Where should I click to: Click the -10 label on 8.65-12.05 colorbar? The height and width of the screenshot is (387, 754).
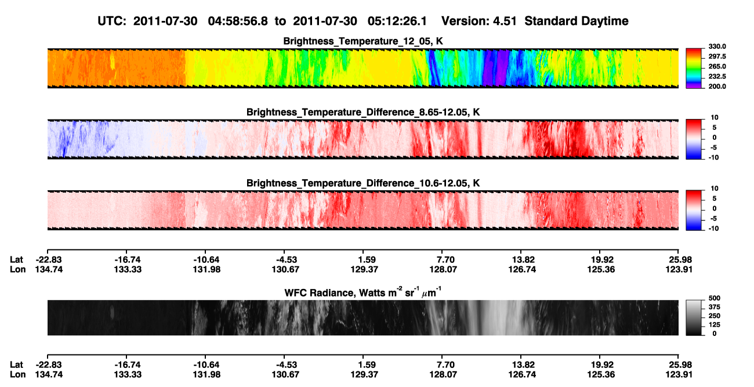pos(714,157)
